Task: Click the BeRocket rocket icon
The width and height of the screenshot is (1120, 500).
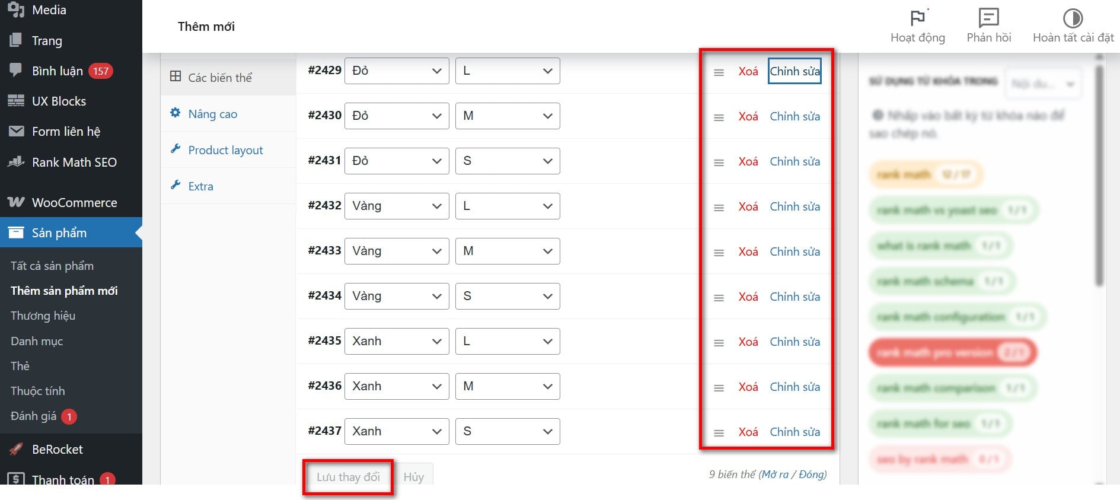Action: click(16, 449)
